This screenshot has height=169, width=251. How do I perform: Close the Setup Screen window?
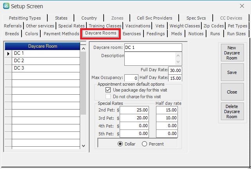[242, 6]
